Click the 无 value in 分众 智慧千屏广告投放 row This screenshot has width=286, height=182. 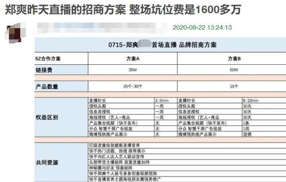pos(157,129)
